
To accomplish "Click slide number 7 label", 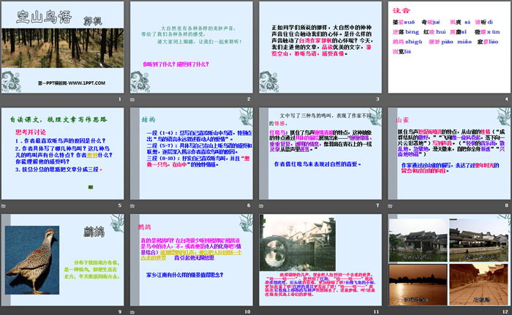I will [377, 205].
